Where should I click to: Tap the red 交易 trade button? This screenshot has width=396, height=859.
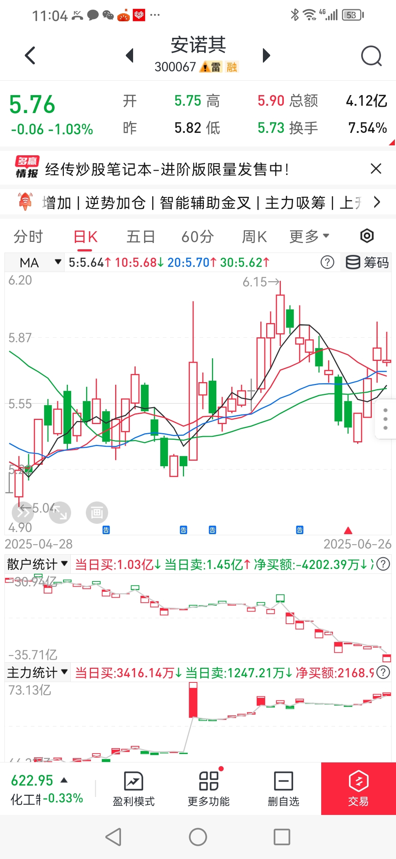359,789
